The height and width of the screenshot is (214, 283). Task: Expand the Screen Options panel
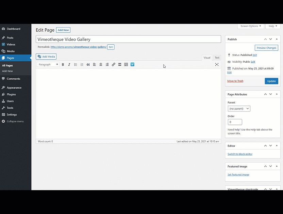point(251,26)
